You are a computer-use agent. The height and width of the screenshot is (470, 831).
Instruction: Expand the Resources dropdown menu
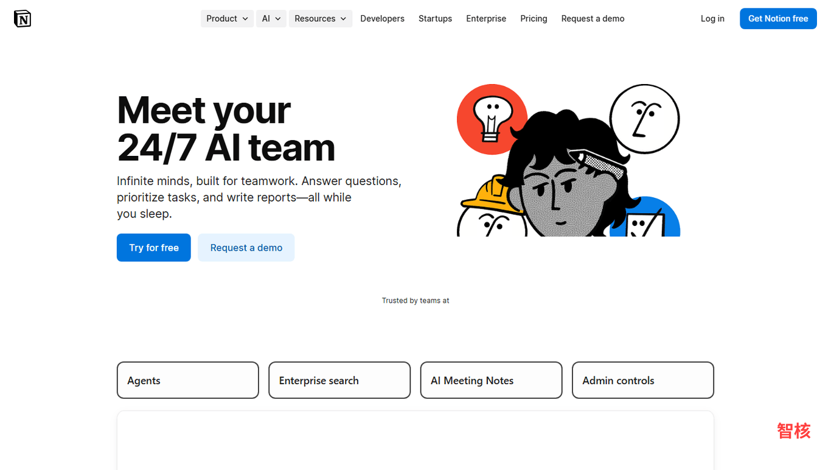tap(321, 19)
